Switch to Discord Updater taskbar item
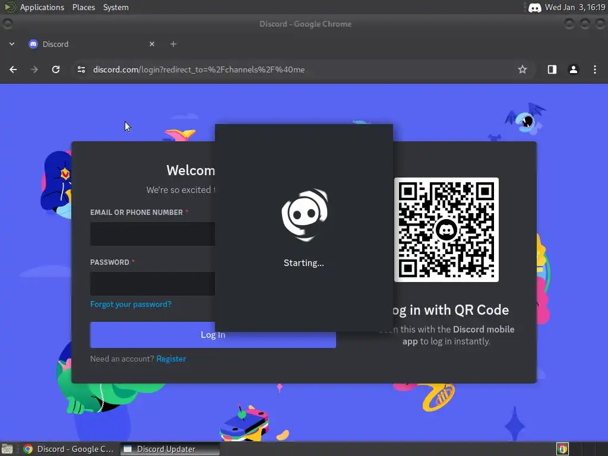 [169, 449]
